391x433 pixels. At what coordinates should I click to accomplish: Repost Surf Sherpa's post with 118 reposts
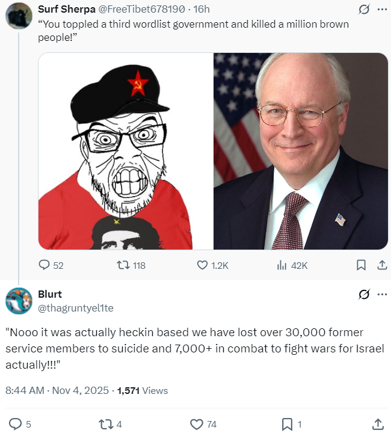(131, 265)
